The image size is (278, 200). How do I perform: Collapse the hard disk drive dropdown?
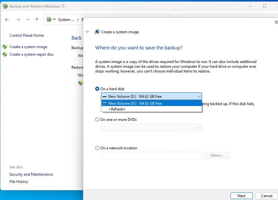[199, 96]
